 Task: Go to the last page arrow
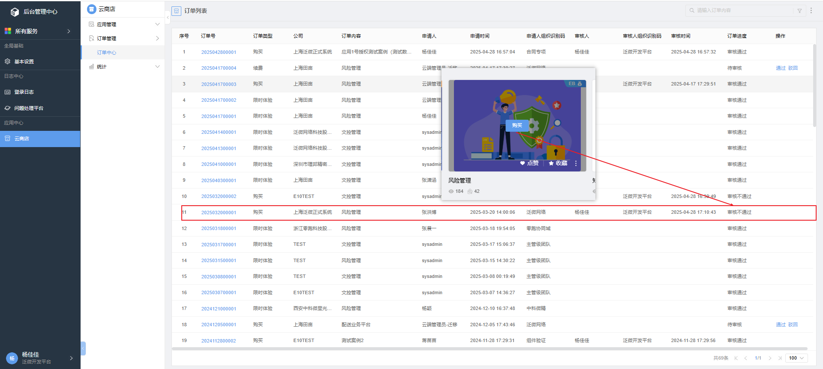[x=780, y=358]
